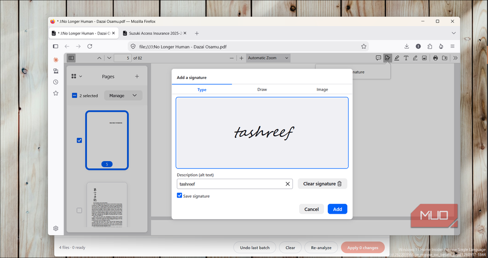The height and width of the screenshot is (258, 488).
Task: Toggle the PDF sidebar button
Action: point(71,58)
